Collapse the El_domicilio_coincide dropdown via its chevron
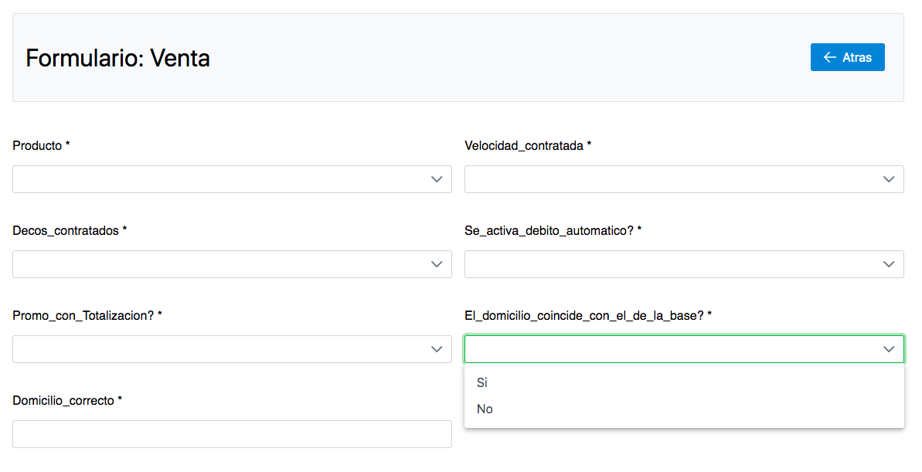 coord(888,349)
